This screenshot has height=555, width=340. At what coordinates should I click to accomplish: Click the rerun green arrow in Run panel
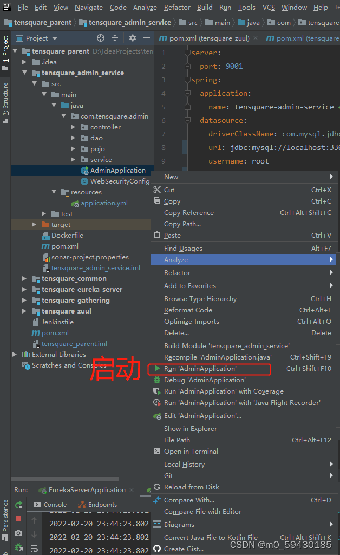(19, 505)
